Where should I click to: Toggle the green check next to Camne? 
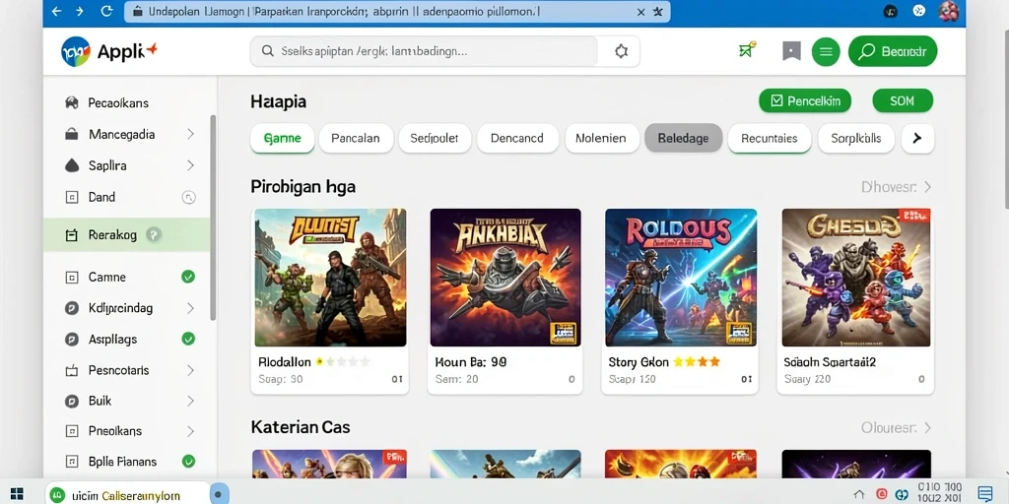click(x=188, y=277)
